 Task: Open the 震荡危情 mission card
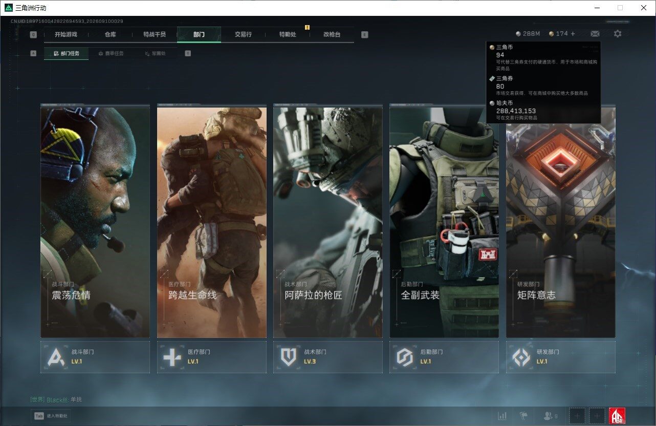(x=95, y=222)
